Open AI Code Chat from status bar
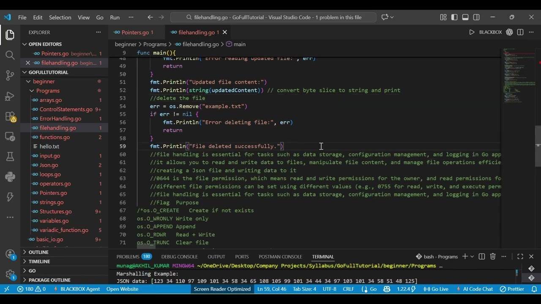This screenshot has width=541, height=304. click(474, 289)
